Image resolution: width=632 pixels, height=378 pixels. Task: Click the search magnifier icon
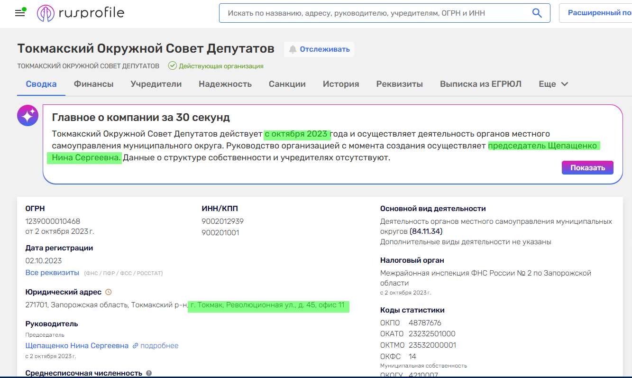[537, 13]
